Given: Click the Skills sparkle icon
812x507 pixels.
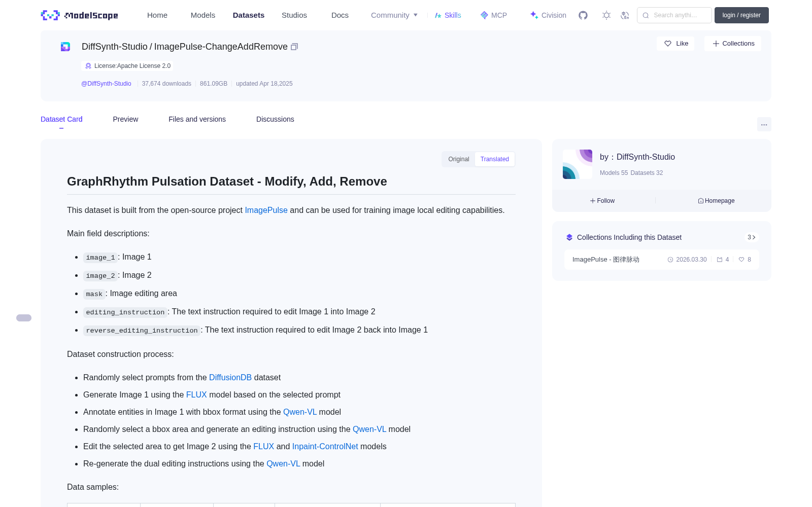Looking at the screenshot, I should 438,15.
